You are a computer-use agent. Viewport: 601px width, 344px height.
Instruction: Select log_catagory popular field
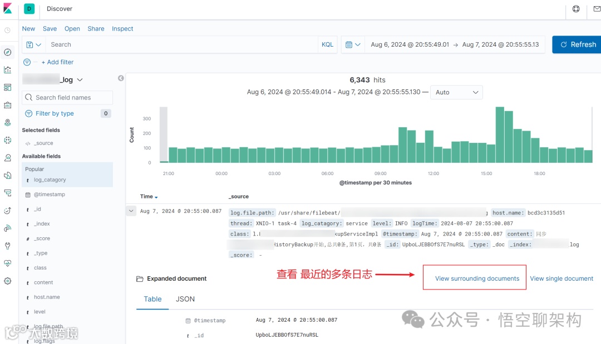(x=50, y=180)
